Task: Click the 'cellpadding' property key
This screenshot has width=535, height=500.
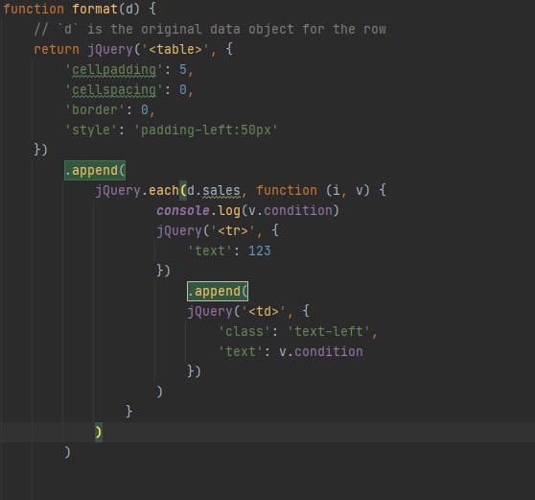Action: 114,70
